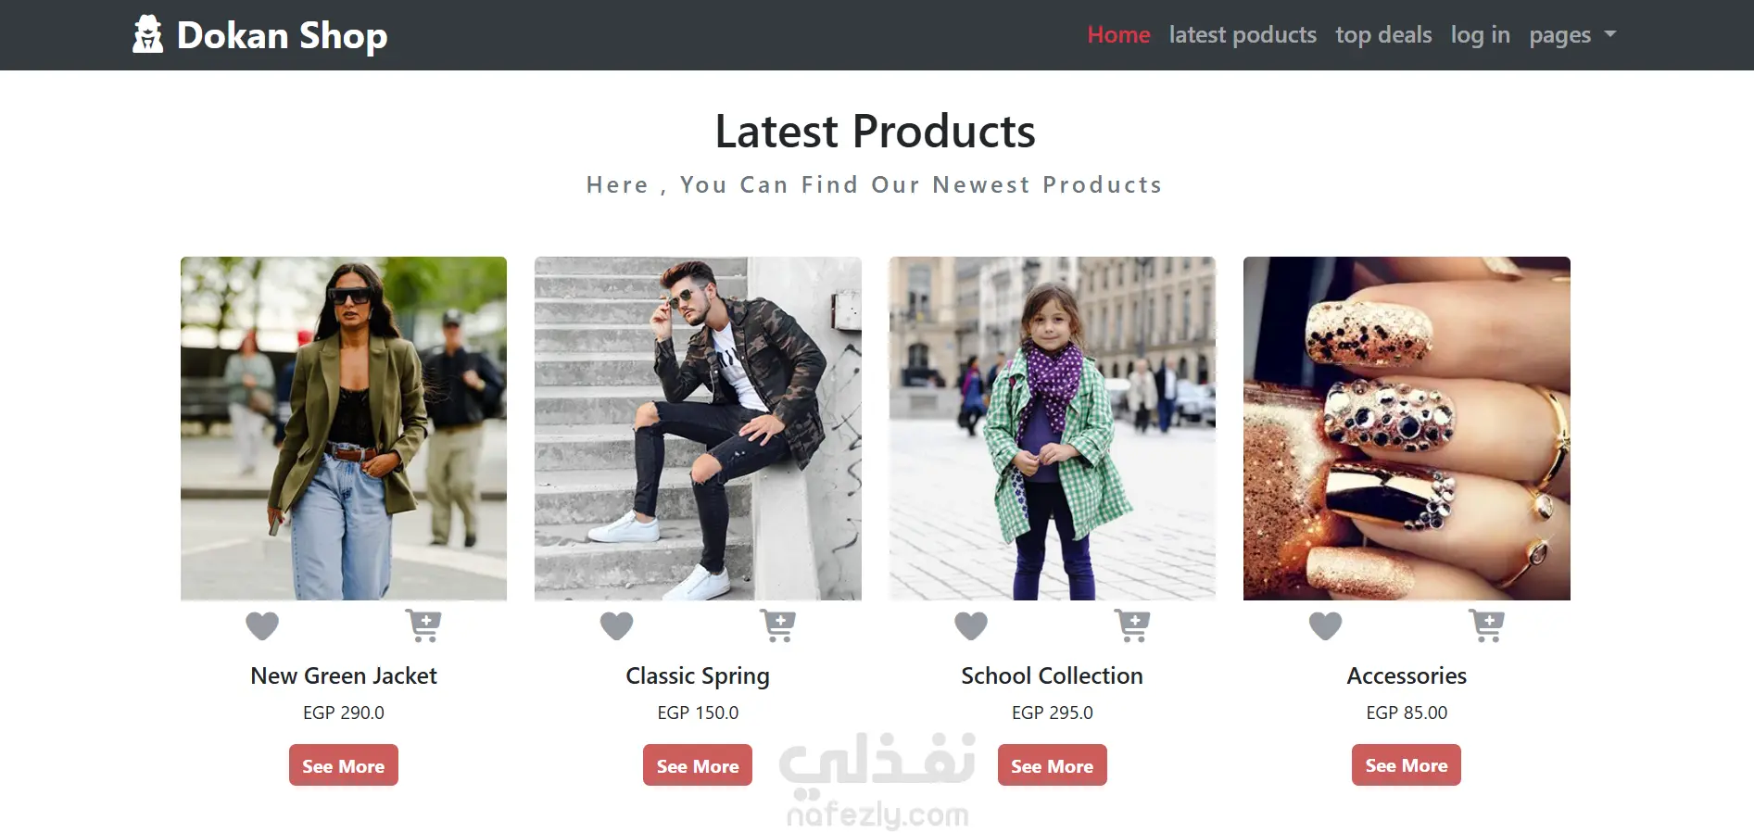Screen dimensions: 1754x833
Task: See More for New Green Jacket
Action: tap(344, 765)
